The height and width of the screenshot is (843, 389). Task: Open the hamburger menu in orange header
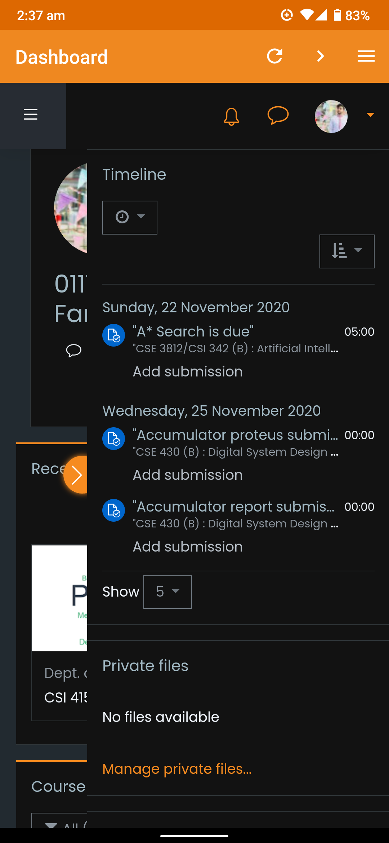click(x=366, y=56)
